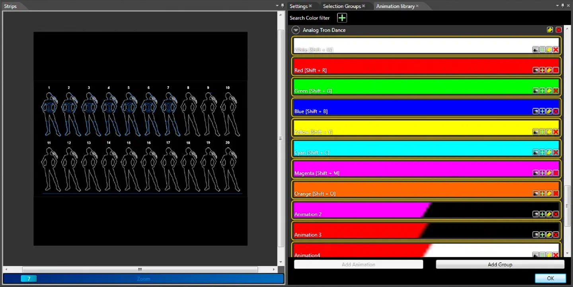Click the Strips horizontal scrollbar thumb
Viewport: 573px width, 287px height.
click(x=140, y=270)
